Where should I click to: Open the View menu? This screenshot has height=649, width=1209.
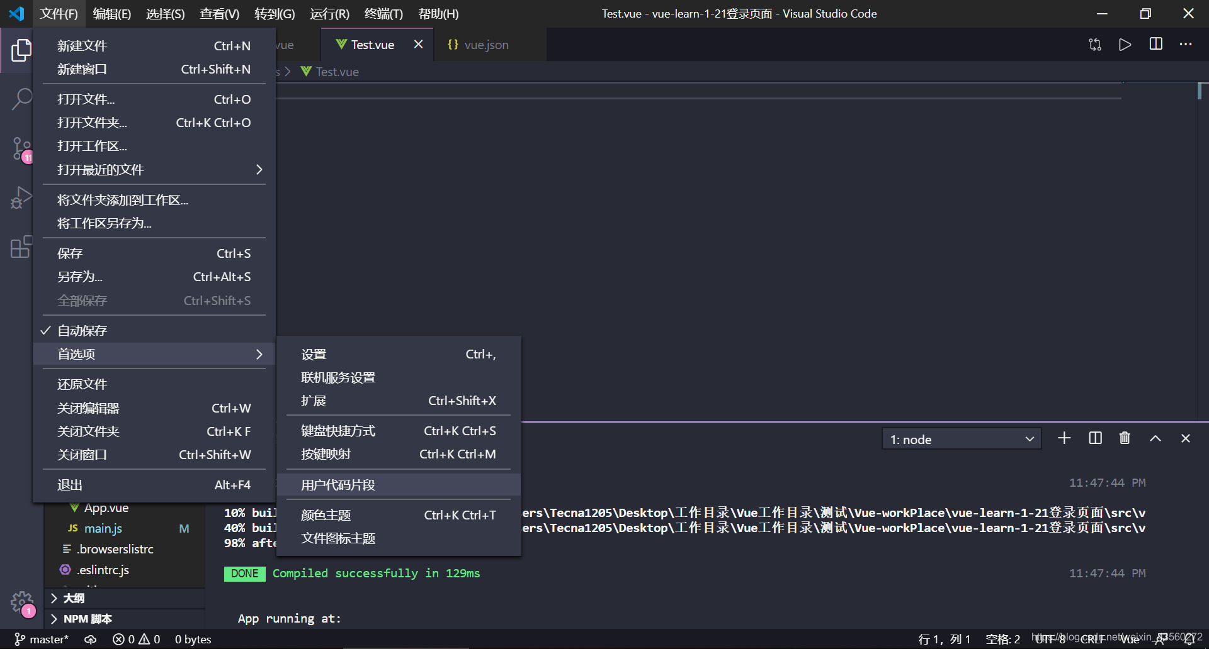click(x=219, y=14)
